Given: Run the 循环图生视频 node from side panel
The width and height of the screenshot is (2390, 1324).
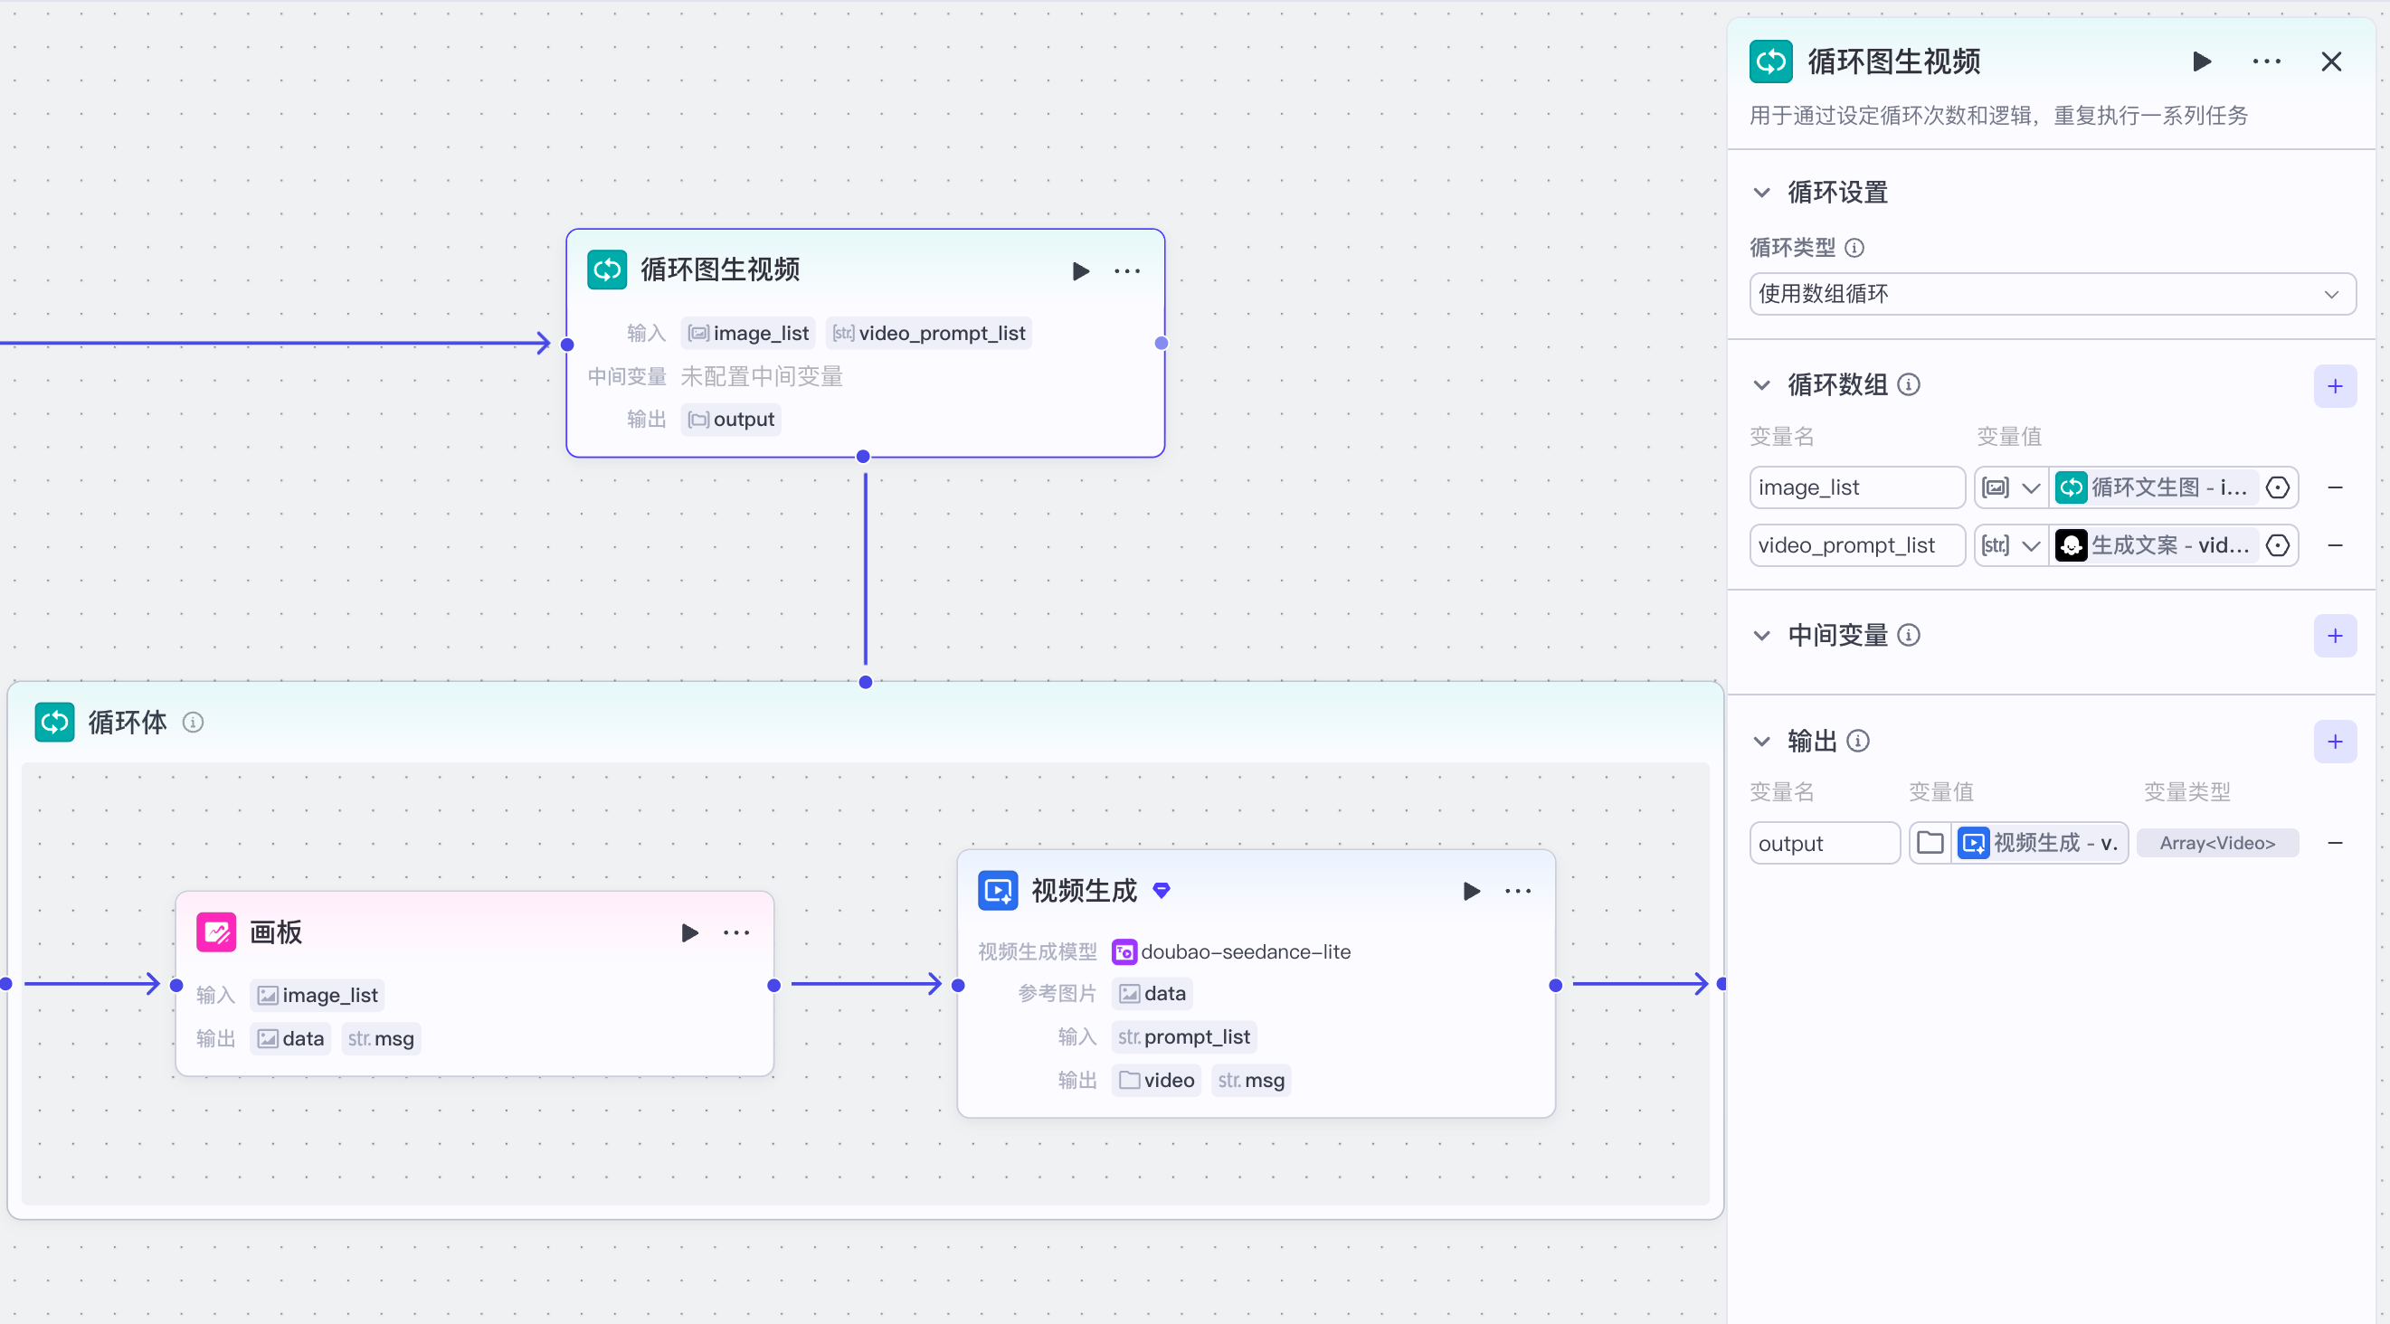Looking at the screenshot, I should 2201,62.
